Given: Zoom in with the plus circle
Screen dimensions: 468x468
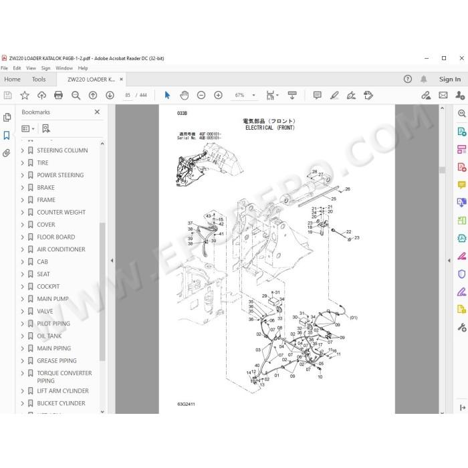Looking at the screenshot, I should click(218, 95).
